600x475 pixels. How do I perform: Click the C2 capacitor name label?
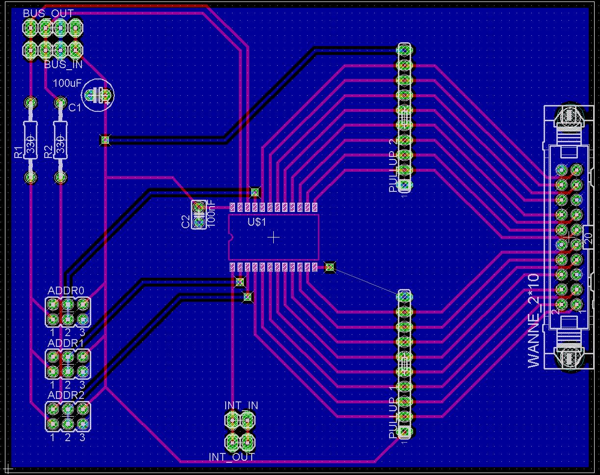click(185, 222)
